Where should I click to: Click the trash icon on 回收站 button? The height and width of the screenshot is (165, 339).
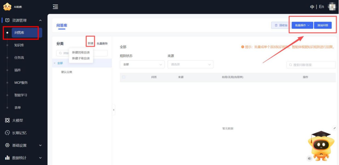pos(276,25)
